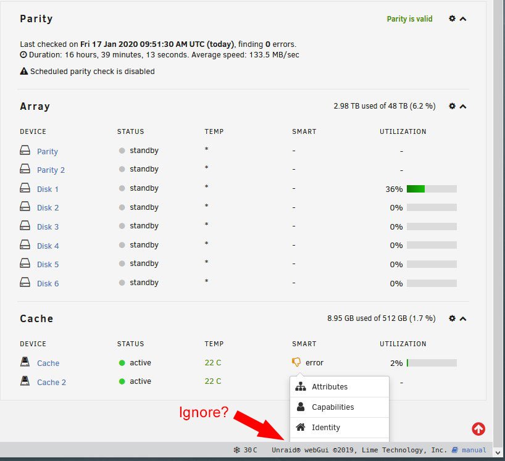Open Array section settings gear
Screen dimensions: 505x461
[452, 106]
